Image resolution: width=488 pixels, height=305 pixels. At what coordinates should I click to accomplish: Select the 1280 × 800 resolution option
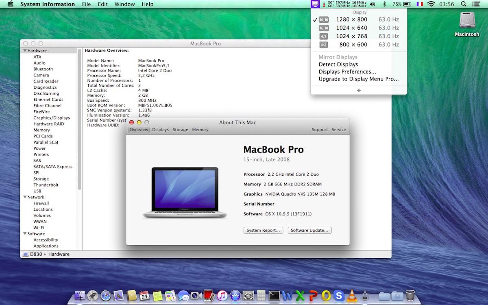[x=351, y=20]
